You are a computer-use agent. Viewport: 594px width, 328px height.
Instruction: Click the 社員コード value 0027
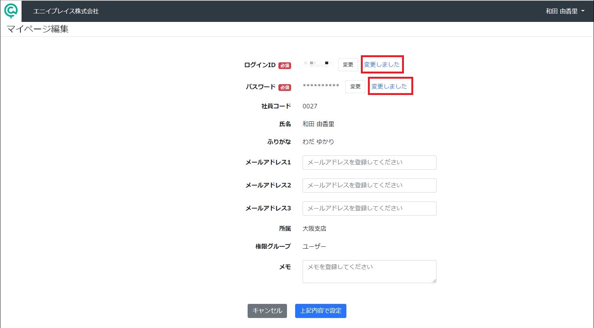[x=310, y=106]
